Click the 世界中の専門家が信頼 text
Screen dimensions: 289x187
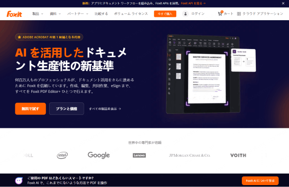click(144, 142)
